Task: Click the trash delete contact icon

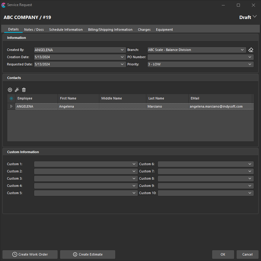Action: tap(24, 90)
